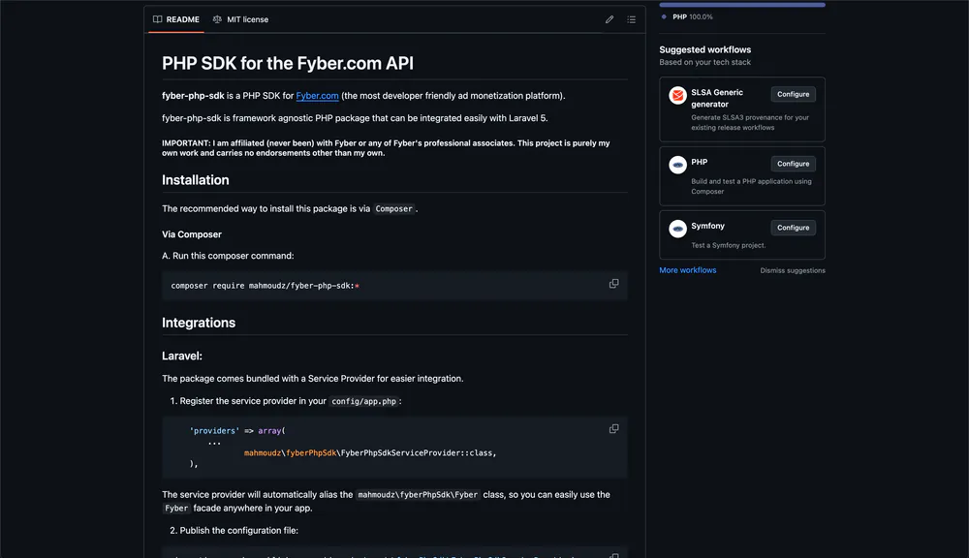Configure the PHP workflow
969x558 pixels.
coord(793,163)
